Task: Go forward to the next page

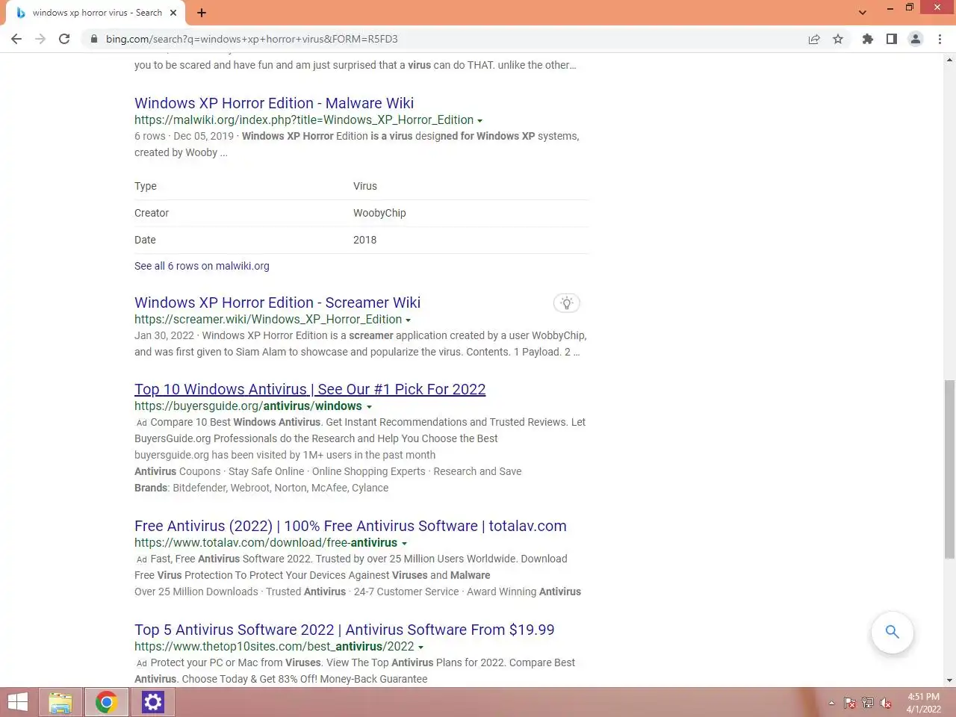Action: click(40, 39)
